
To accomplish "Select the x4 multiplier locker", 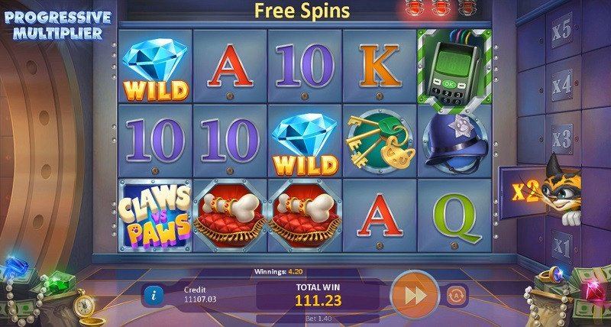I will point(561,86).
